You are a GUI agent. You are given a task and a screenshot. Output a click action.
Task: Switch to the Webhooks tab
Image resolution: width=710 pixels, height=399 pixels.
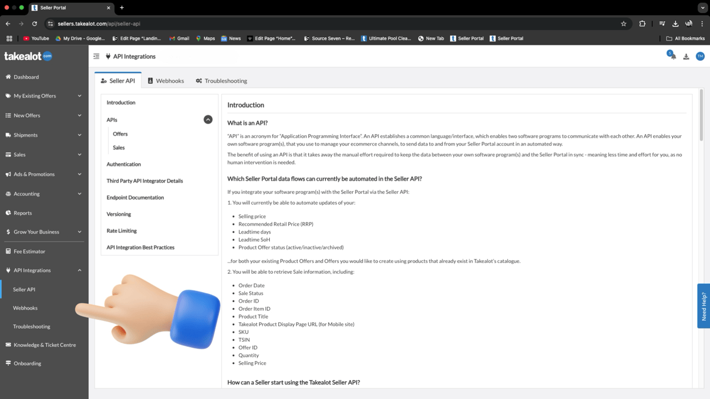tap(166, 80)
